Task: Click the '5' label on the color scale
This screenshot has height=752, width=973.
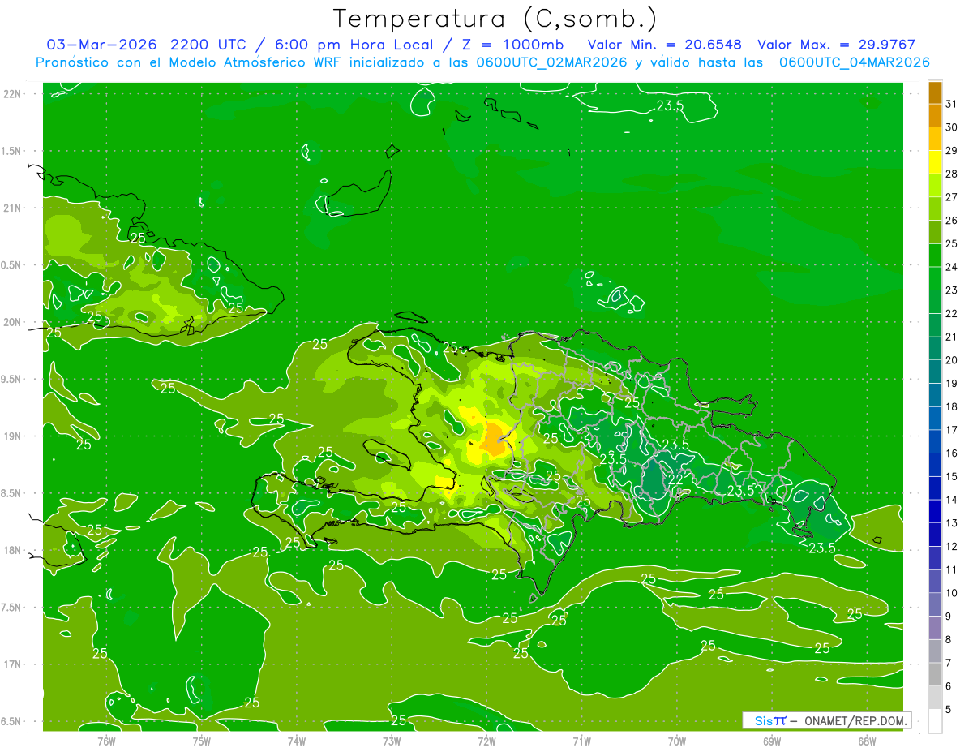Action: coord(949,709)
